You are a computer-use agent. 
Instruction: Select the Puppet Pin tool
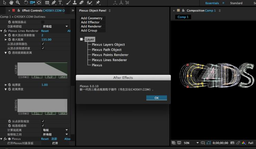click(98, 3)
